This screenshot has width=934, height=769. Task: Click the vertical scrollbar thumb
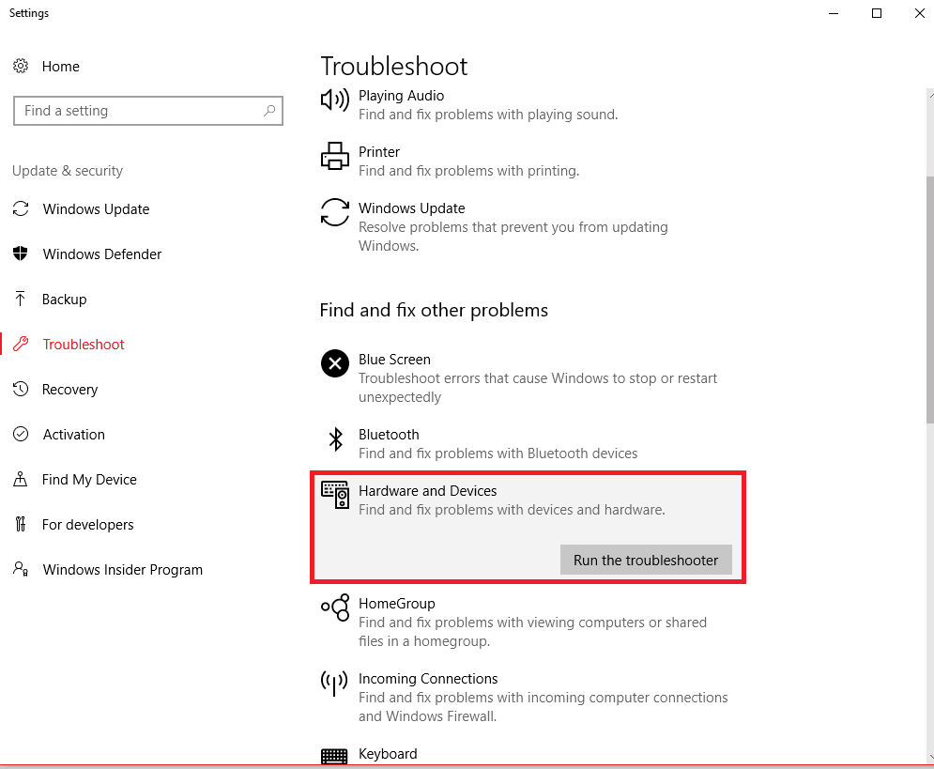coord(930,300)
